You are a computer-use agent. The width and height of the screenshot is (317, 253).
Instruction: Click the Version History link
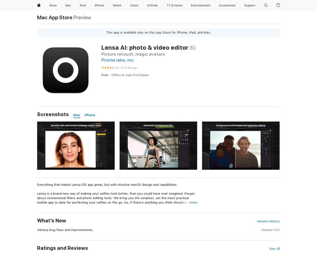(268, 221)
